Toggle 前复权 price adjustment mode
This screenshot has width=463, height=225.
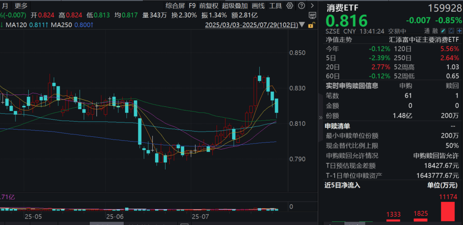208,5
